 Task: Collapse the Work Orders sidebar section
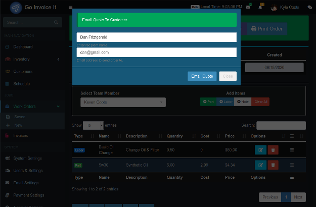coord(58,107)
